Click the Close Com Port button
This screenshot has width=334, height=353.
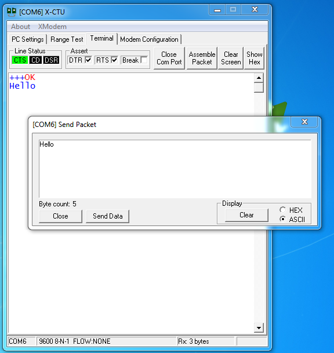pyautogui.click(x=169, y=59)
